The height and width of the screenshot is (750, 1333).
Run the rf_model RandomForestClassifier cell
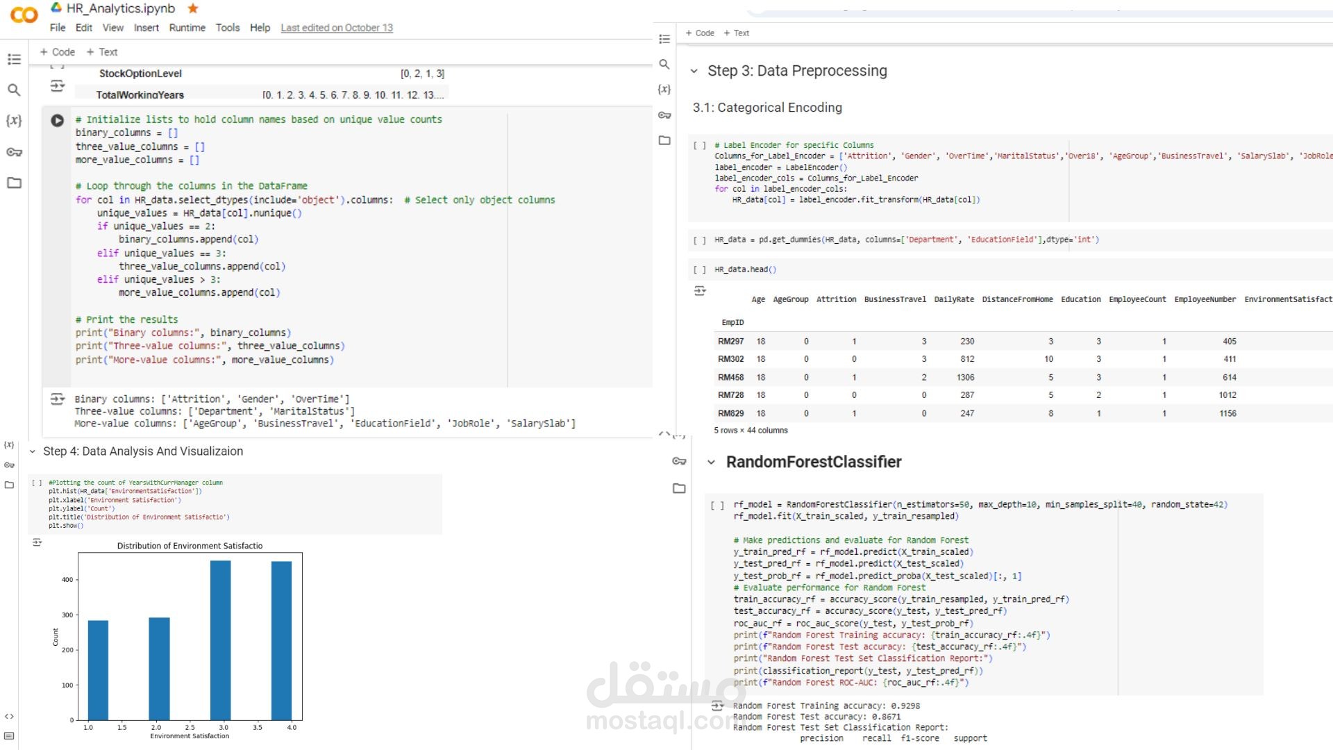click(717, 506)
